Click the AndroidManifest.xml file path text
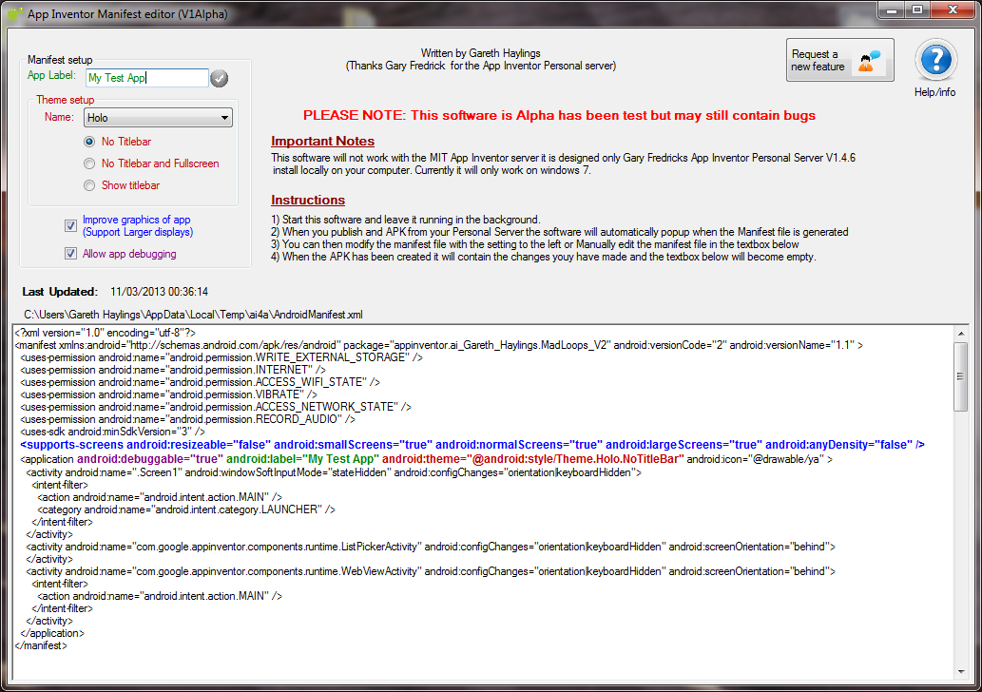This screenshot has width=982, height=692. 193,315
